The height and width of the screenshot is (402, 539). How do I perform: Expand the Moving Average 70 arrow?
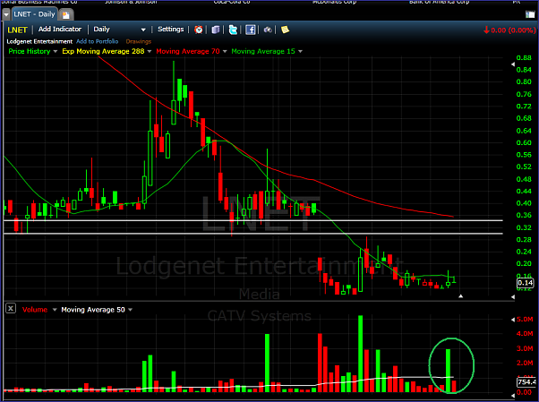225,52
